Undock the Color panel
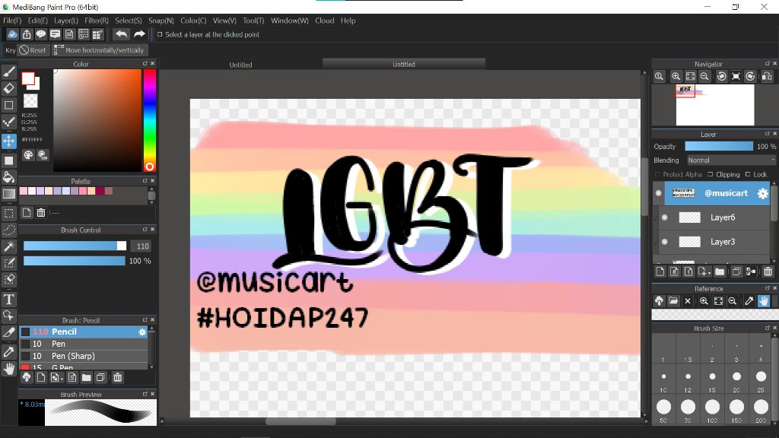The height and width of the screenshot is (438, 779). [x=145, y=64]
